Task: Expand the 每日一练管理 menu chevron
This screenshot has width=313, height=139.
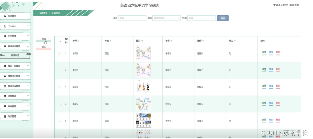Action: 28,66
